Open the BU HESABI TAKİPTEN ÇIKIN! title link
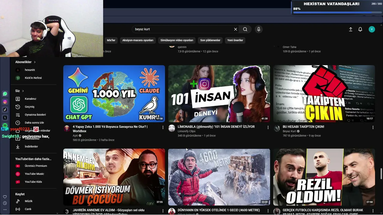Viewport: 383px width, 215px height. point(303,127)
